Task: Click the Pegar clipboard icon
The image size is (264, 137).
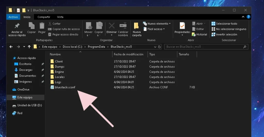Action: (42, 26)
